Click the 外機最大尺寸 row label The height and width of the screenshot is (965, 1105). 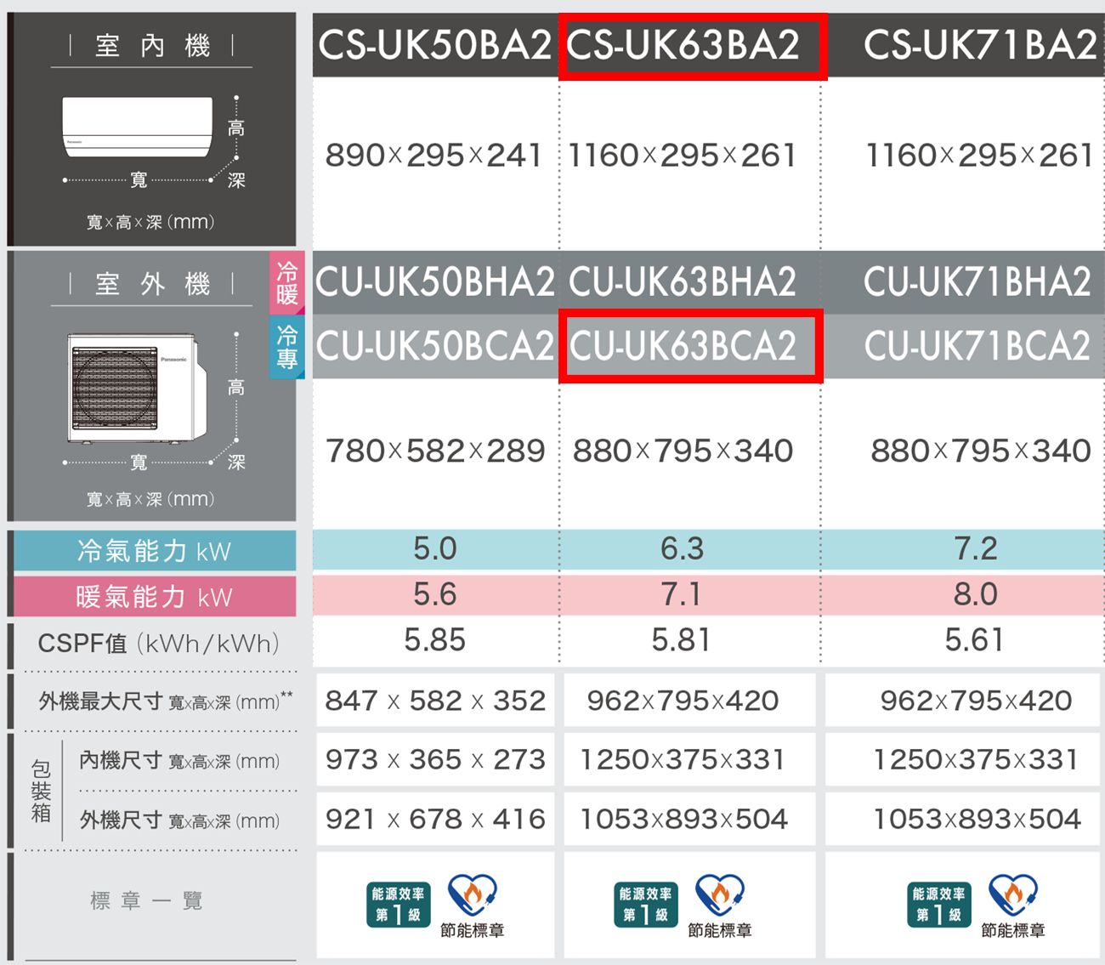coord(166,701)
